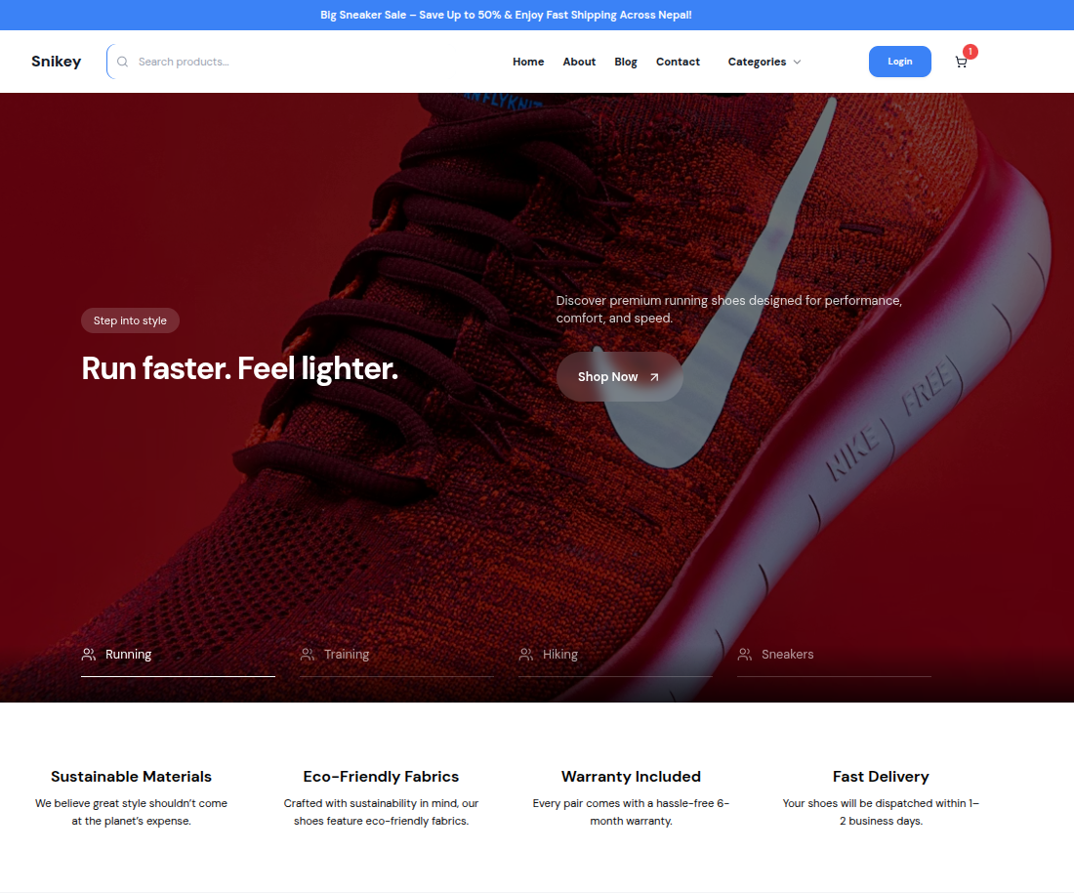Click the Fast Delivery heading
This screenshot has height=895, width=1074.
click(x=881, y=777)
